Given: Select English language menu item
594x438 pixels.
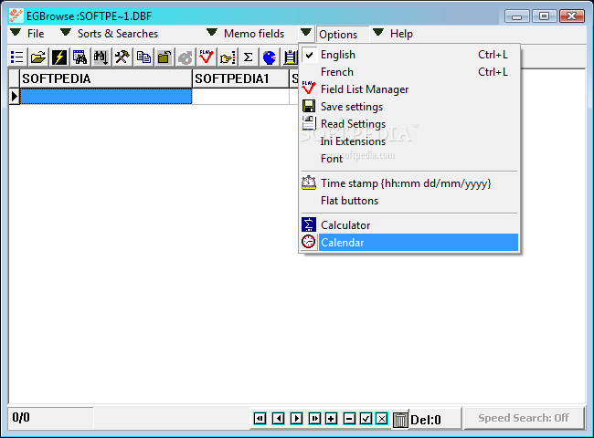Looking at the screenshot, I should [409, 55].
